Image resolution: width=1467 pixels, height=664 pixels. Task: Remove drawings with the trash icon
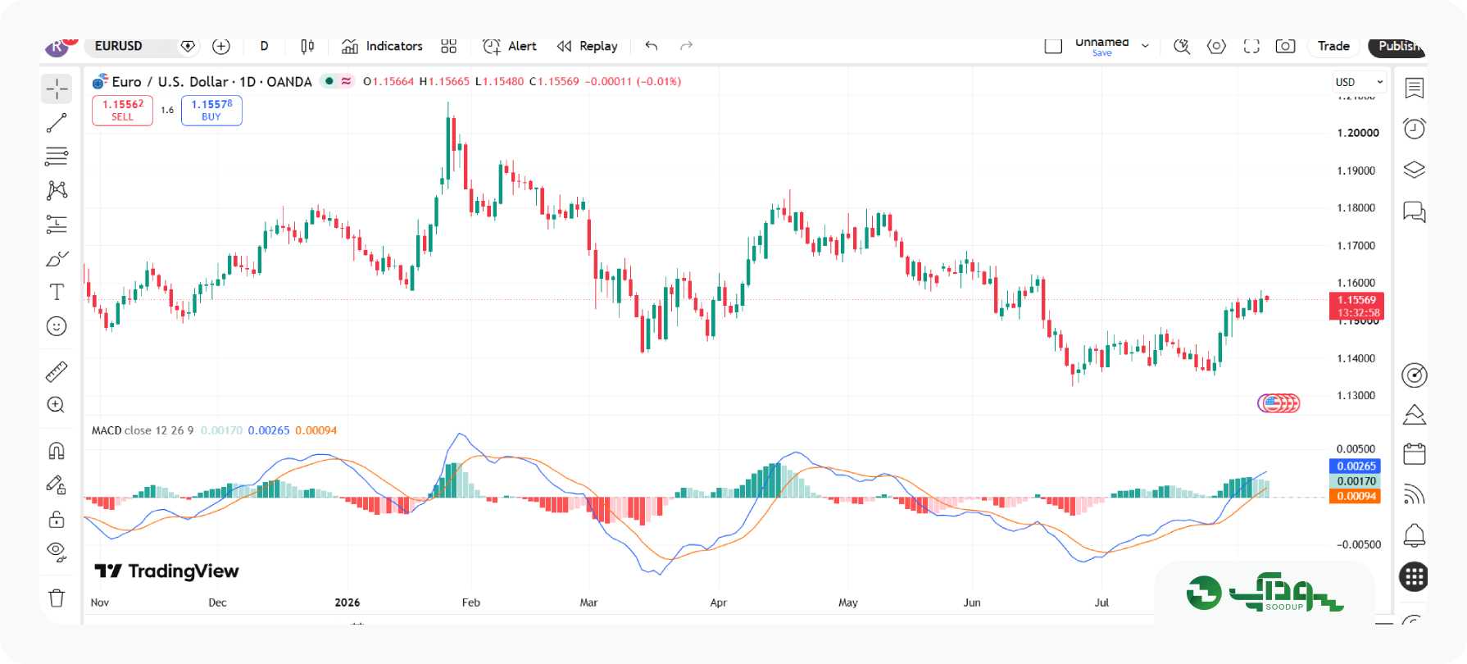(57, 598)
